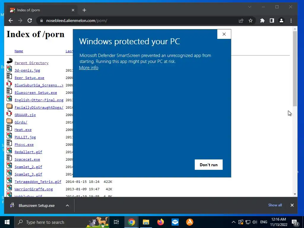
Task: Open the English-Otter-Final.png link
Action: (39, 100)
